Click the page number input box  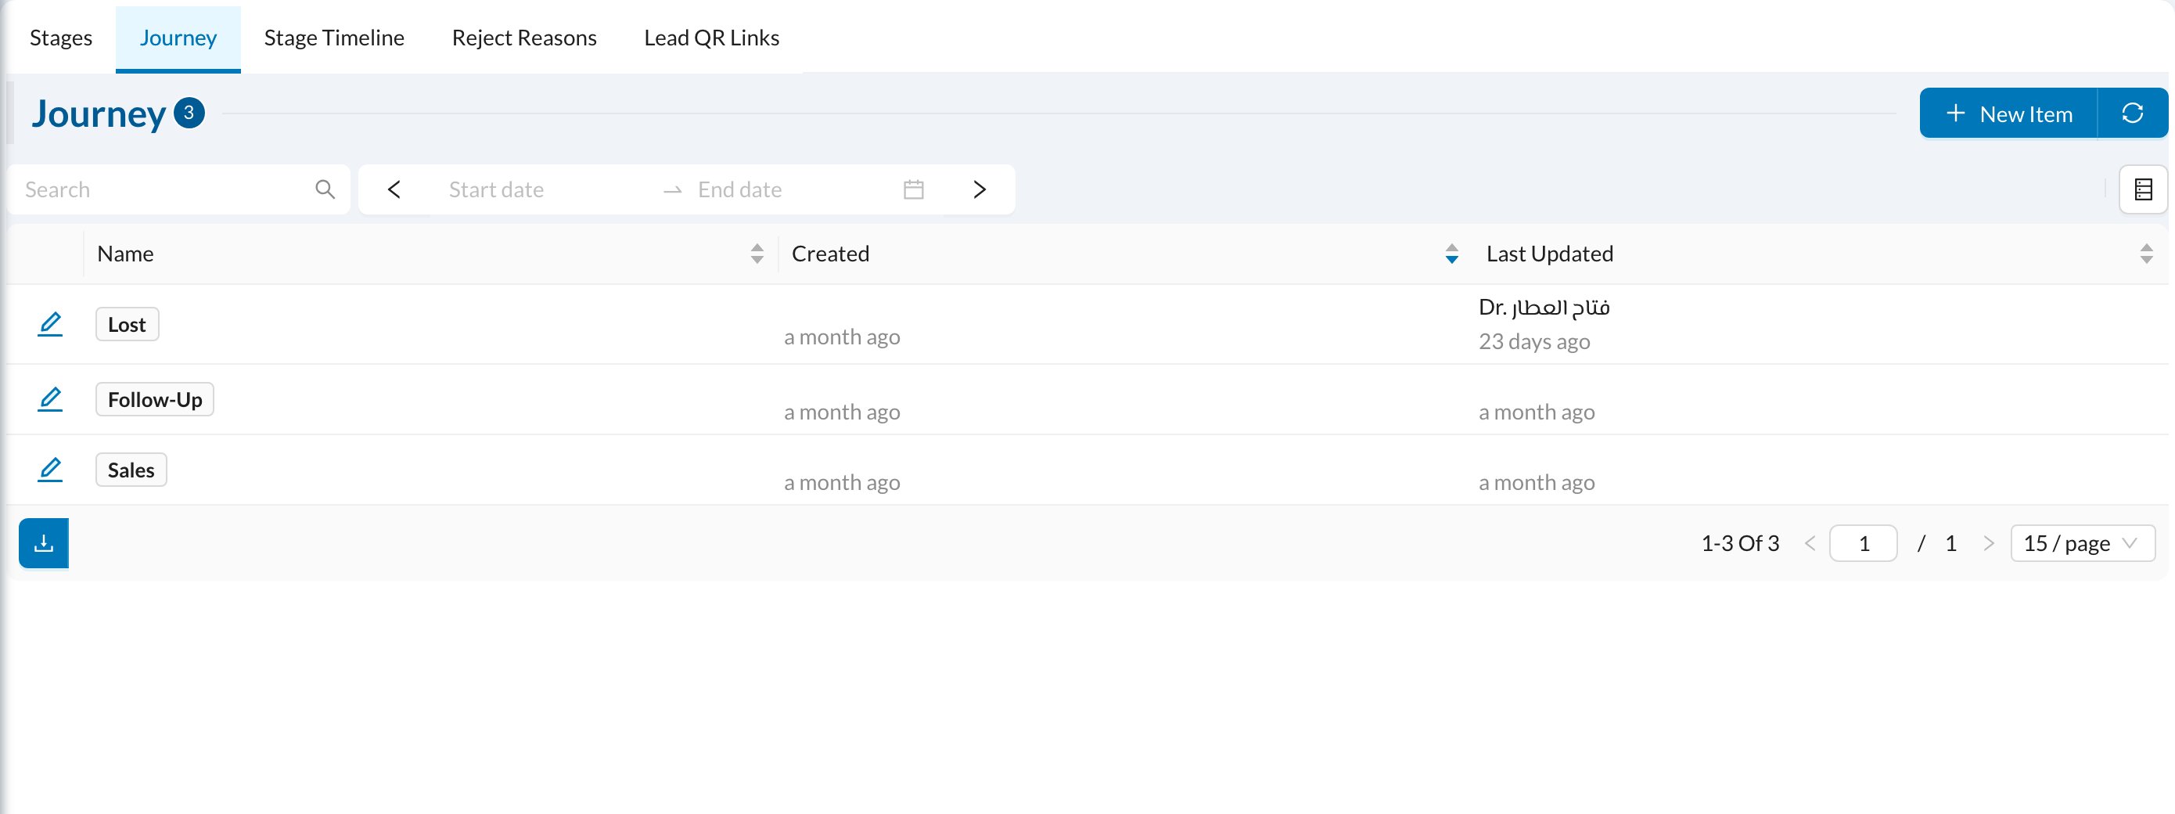pos(1864,544)
